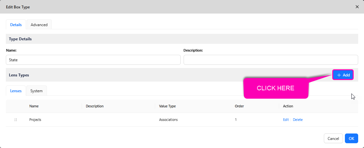Viewport: 364px width, 148px height.
Task: Click the Order column header
Action: (x=239, y=106)
